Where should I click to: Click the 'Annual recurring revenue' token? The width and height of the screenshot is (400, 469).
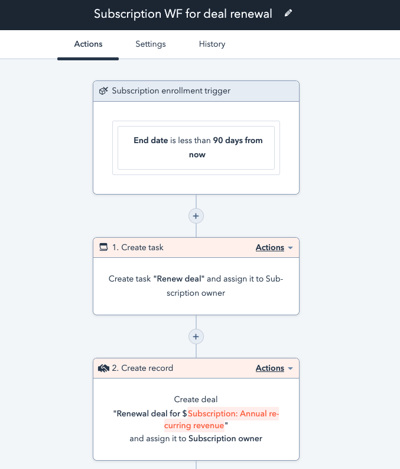233,414
